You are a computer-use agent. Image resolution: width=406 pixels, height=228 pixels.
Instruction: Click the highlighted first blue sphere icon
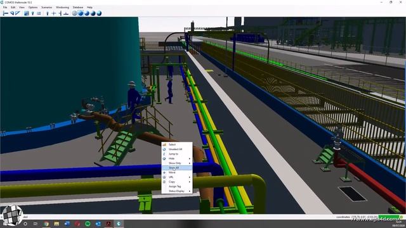point(81,13)
